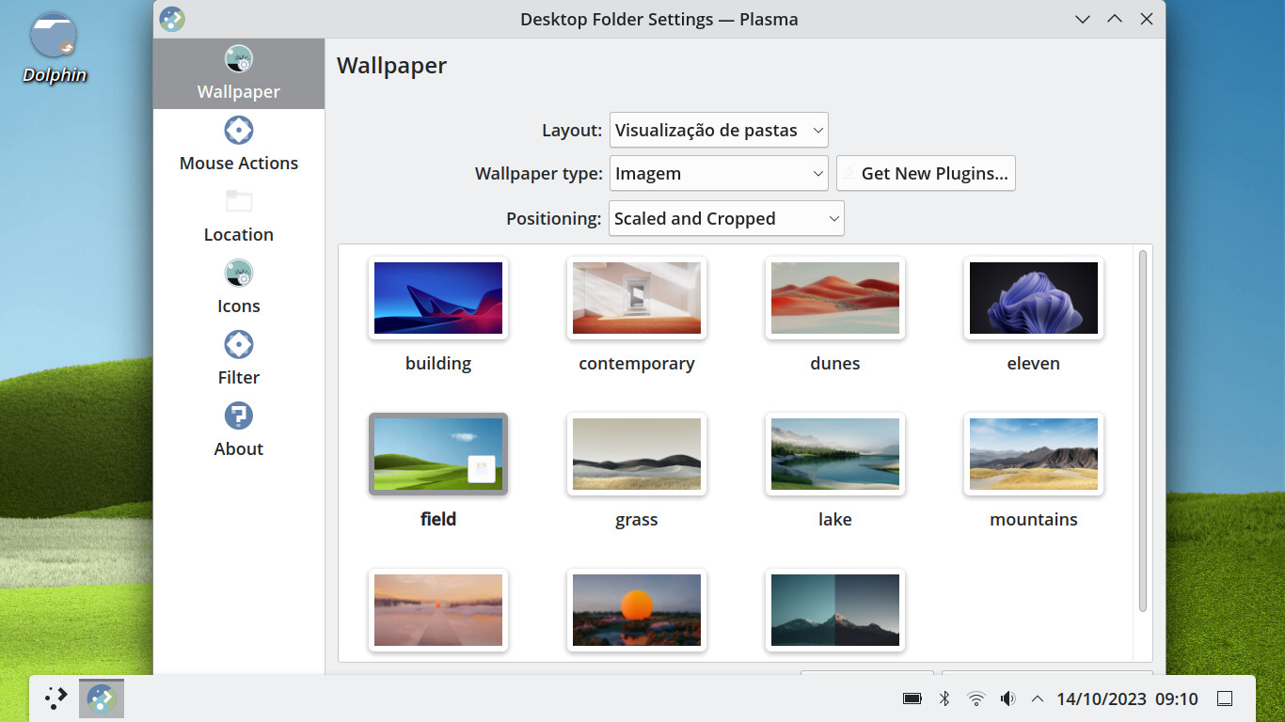Open the Wallpaper type dropdown
Screen dimensions: 1285x722
point(719,174)
